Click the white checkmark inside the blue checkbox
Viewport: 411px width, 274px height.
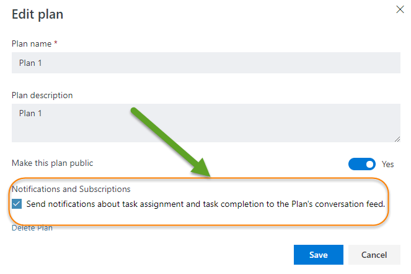(x=17, y=203)
